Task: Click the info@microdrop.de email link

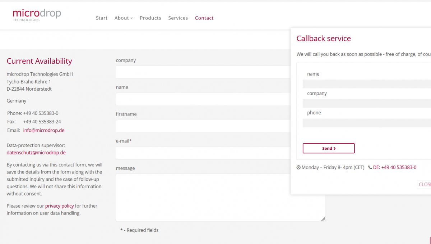Action: 44,130
